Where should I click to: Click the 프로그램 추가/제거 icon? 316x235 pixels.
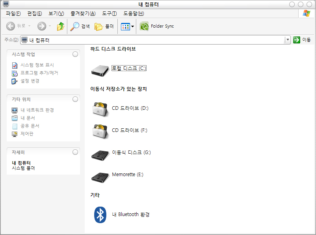(15, 73)
